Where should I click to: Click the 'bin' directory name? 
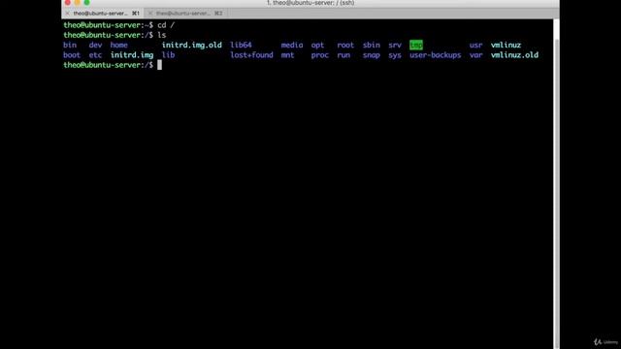70,46
